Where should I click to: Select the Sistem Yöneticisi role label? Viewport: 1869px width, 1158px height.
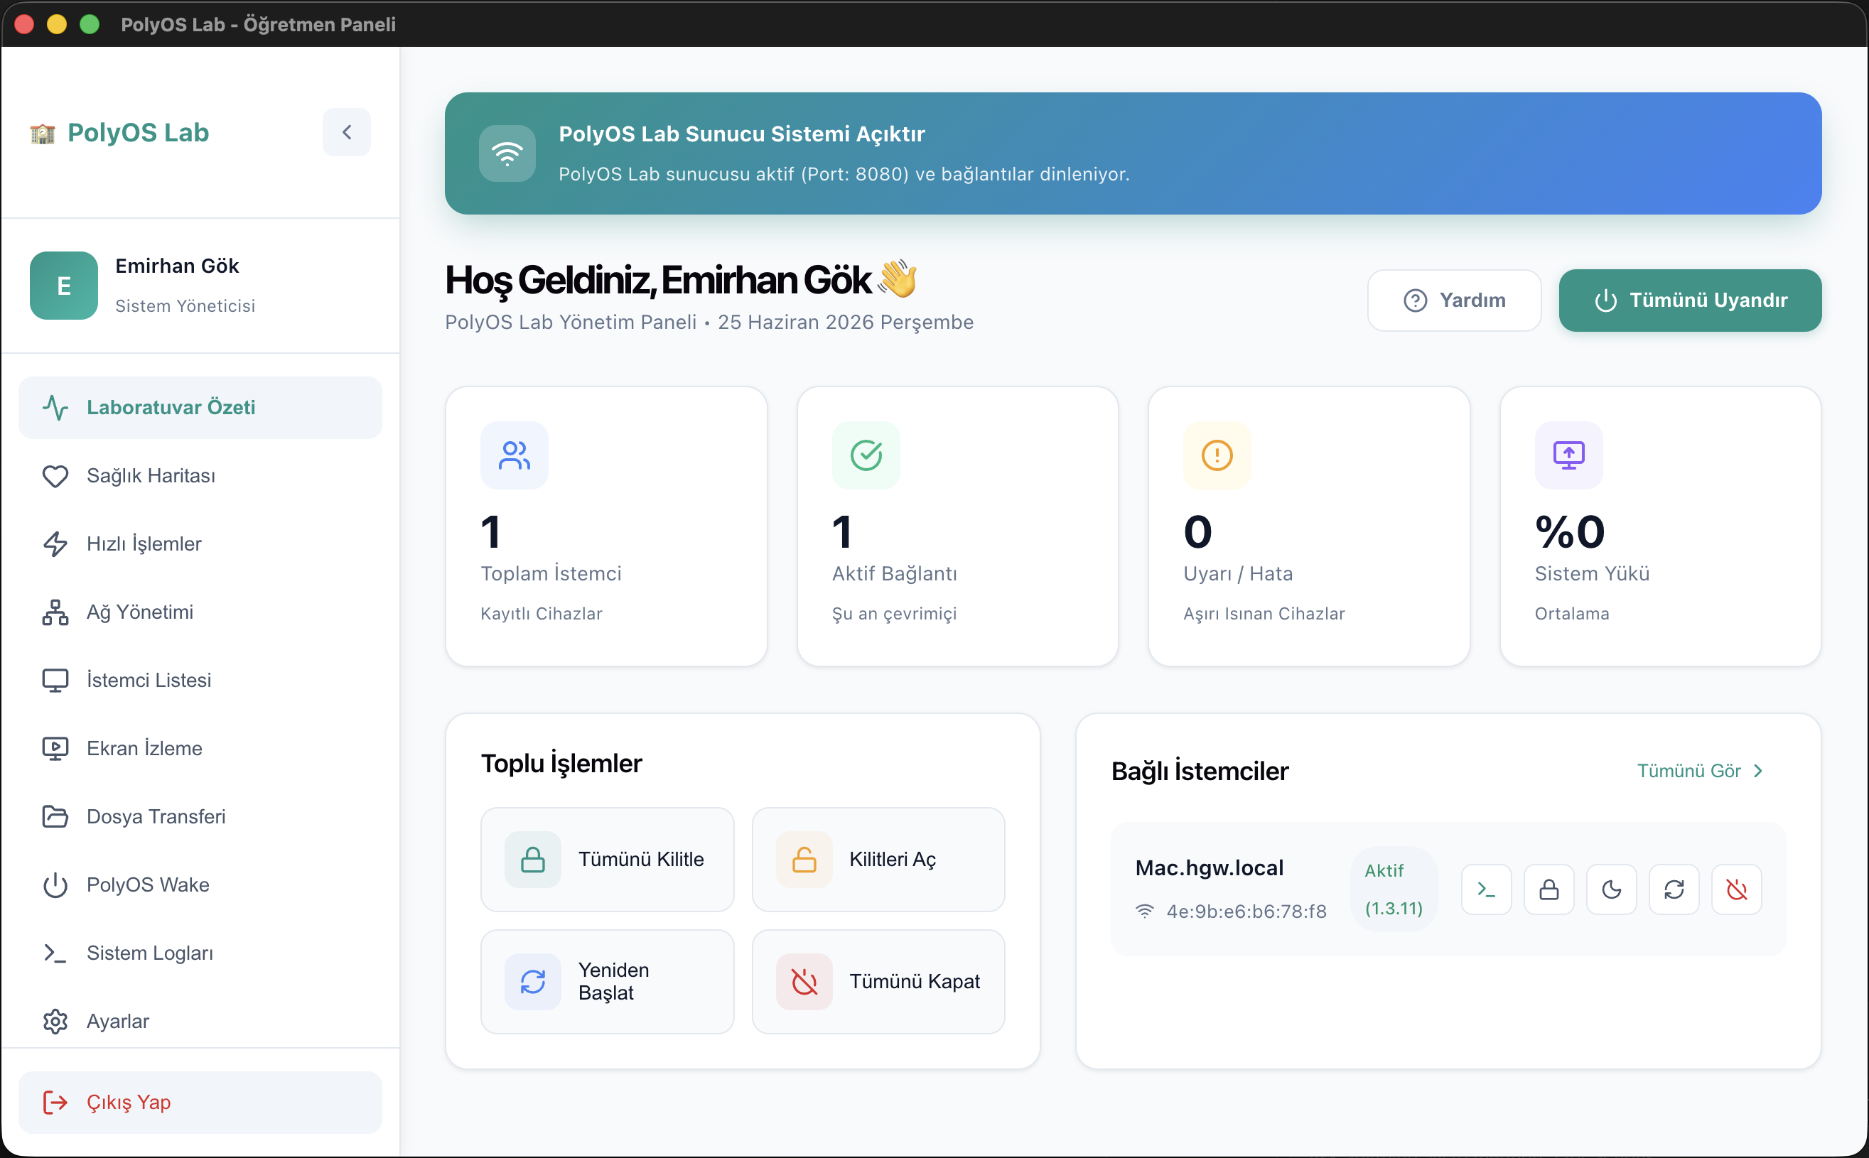(185, 305)
